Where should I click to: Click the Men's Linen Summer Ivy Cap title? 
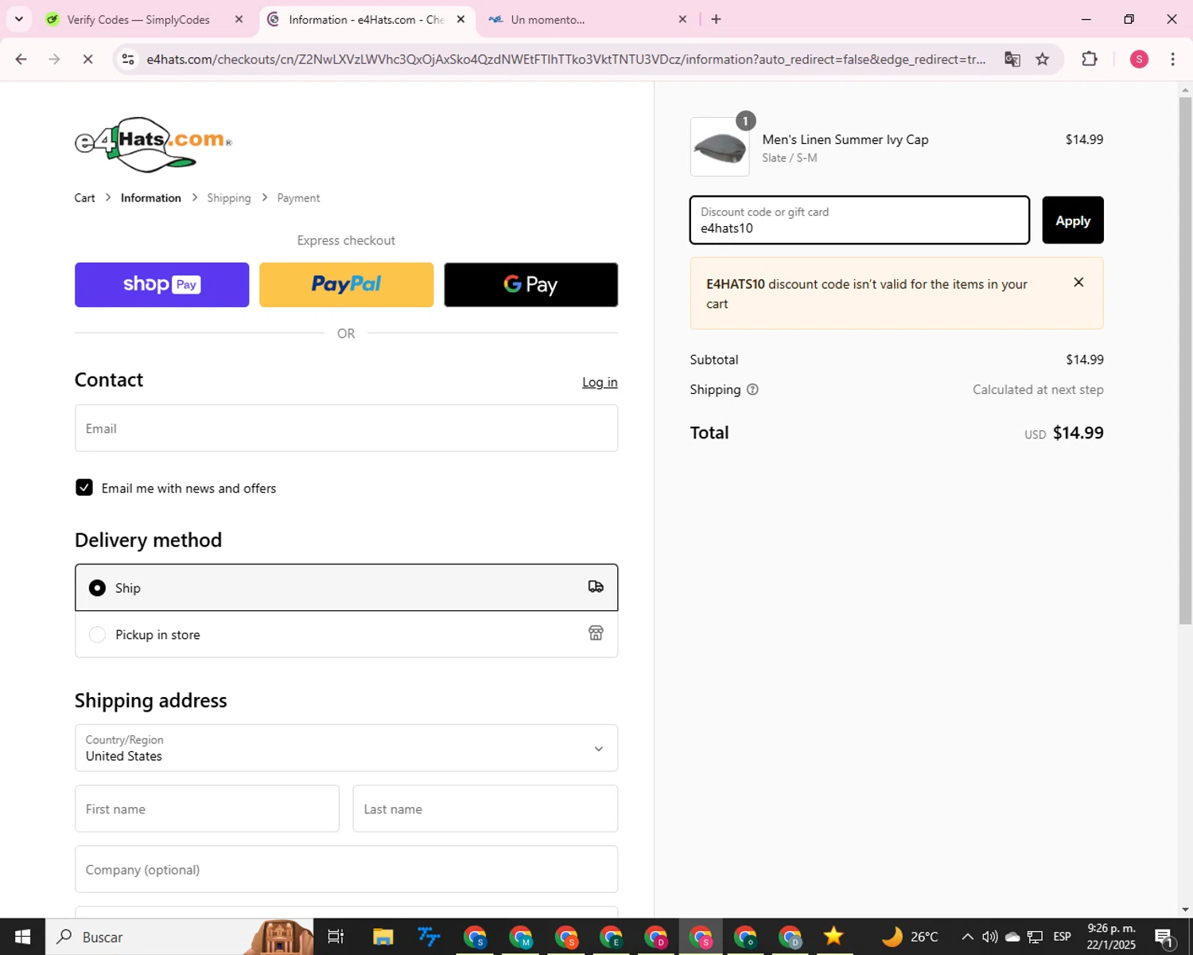845,139
